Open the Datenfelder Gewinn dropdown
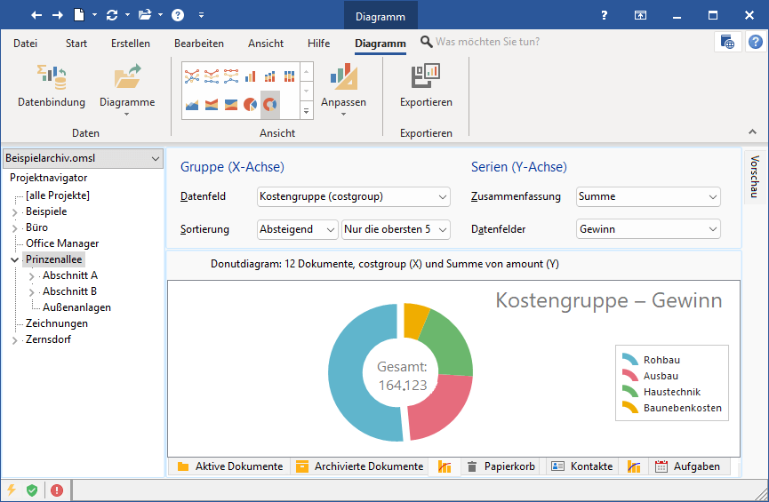 [x=648, y=229]
